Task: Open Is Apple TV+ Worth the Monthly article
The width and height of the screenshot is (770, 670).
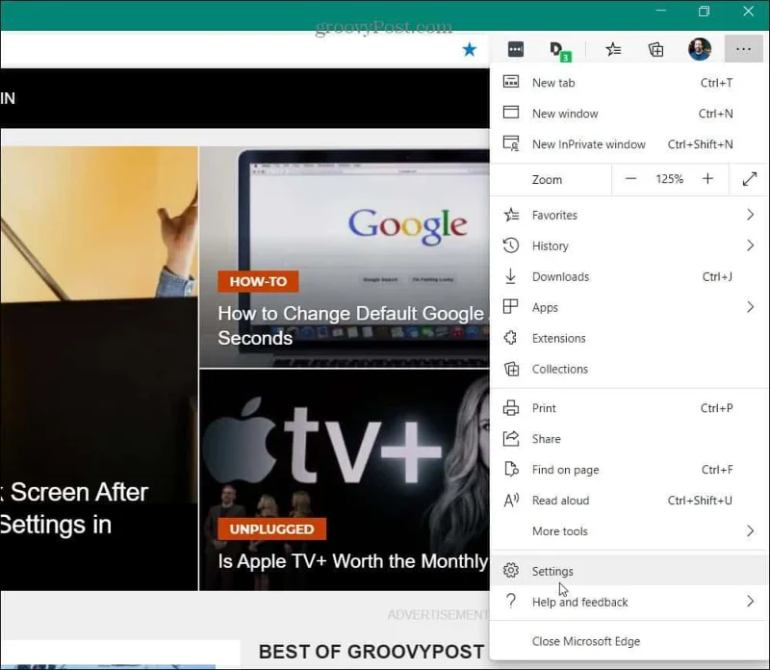Action: pos(353,560)
